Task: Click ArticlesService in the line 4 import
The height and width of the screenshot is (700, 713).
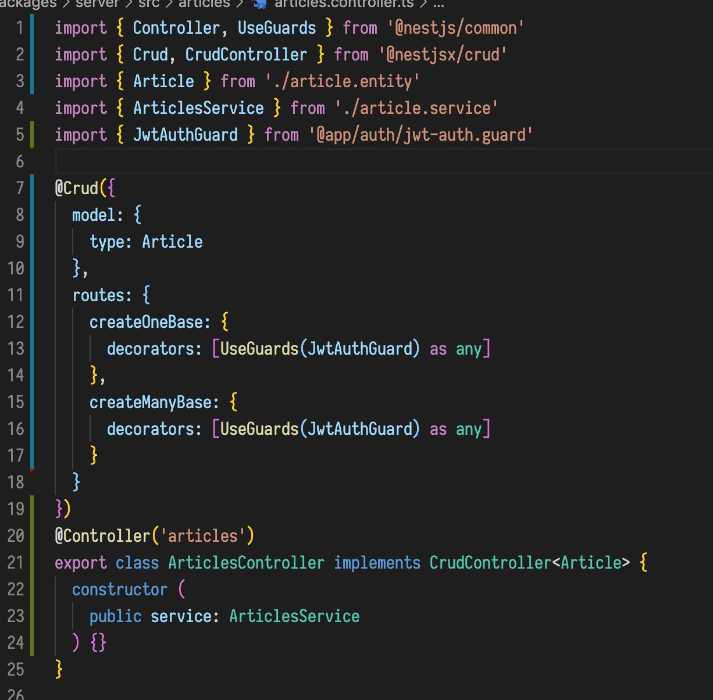Action: click(x=198, y=108)
